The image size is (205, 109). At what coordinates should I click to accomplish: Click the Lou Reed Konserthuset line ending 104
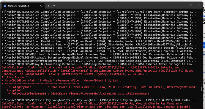pyautogui.click(x=99, y=48)
